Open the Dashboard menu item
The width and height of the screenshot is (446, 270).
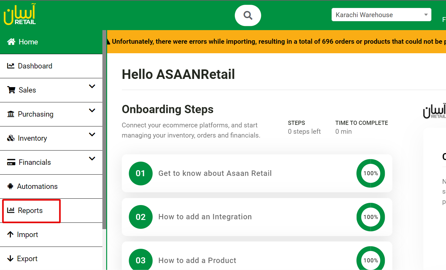[51, 66]
